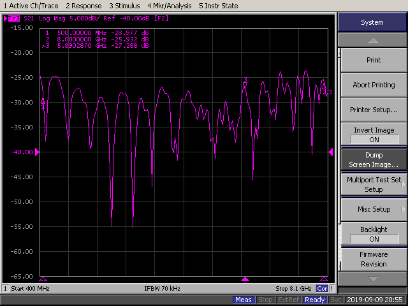Click Ref -40.00dB label
The height and width of the screenshot is (306, 408).
coord(126,18)
